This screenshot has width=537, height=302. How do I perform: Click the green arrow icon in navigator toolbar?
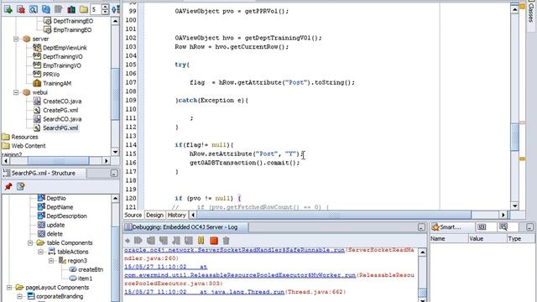(x=8, y=9)
